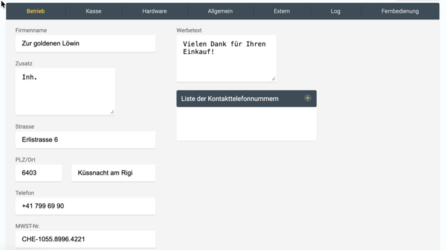
Task: Edit the Ort field Küssnacht am Rigi
Action: [113, 173]
